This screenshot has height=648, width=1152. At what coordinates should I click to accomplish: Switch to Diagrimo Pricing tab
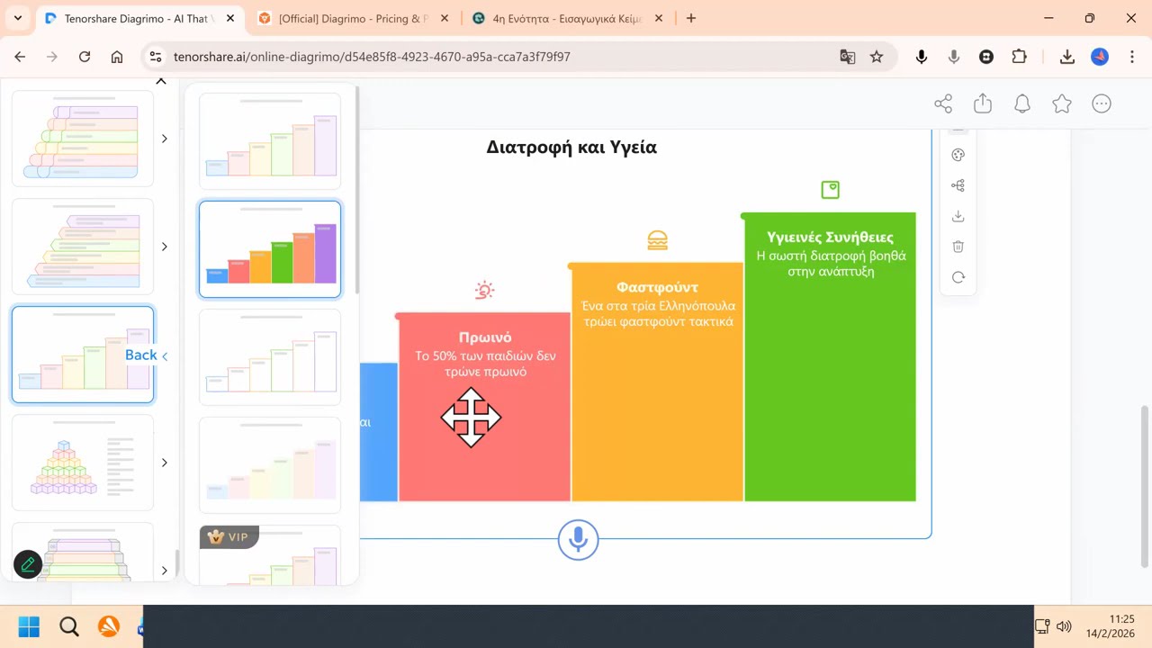pos(353,18)
